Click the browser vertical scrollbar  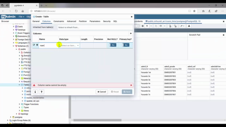(x=70, y=107)
